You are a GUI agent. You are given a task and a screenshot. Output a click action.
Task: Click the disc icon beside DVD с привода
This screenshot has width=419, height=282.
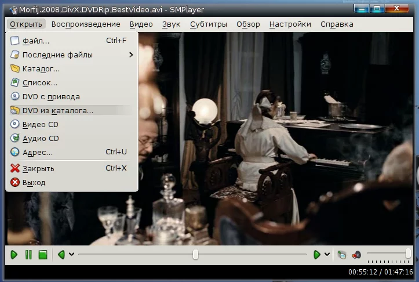(14, 96)
